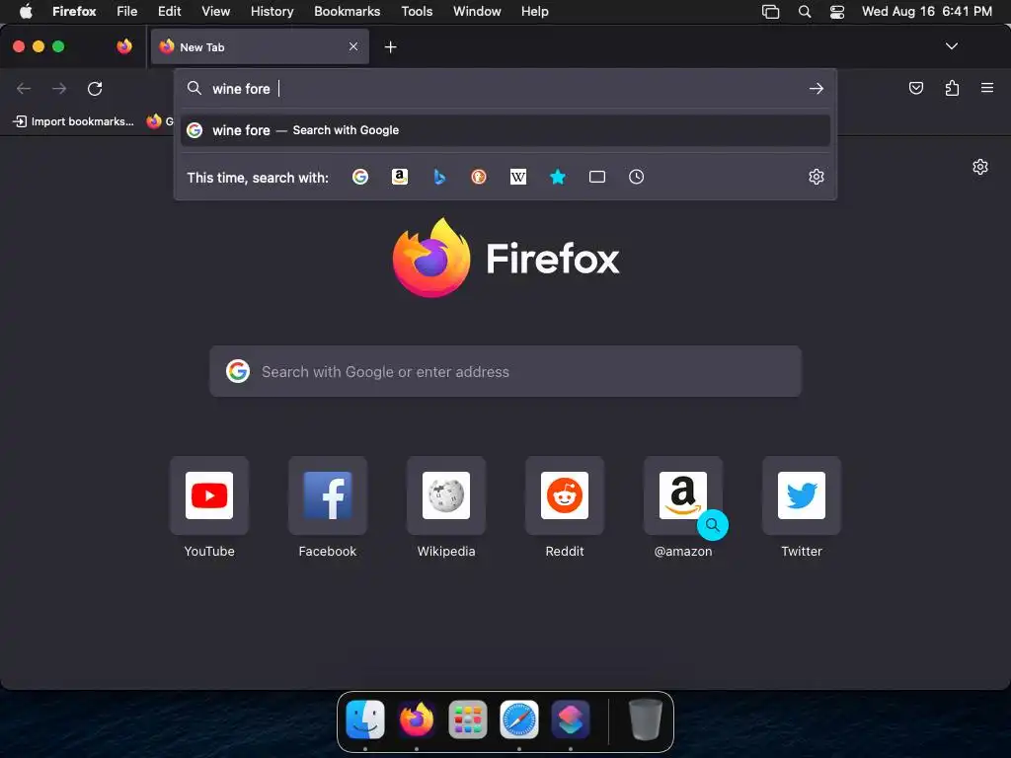The height and width of the screenshot is (758, 1011).
Task: Open the Bookmarks menu
Action: pos(347,11)
